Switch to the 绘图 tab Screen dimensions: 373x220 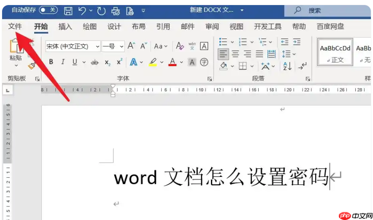coord(90,27)
